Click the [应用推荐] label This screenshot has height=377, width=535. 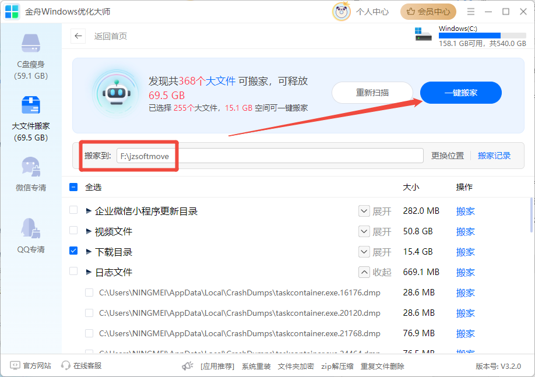click(x=217, y=367)
